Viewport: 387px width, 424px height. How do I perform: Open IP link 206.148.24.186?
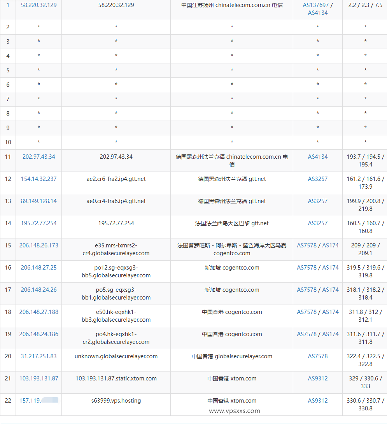coord(39,334)
